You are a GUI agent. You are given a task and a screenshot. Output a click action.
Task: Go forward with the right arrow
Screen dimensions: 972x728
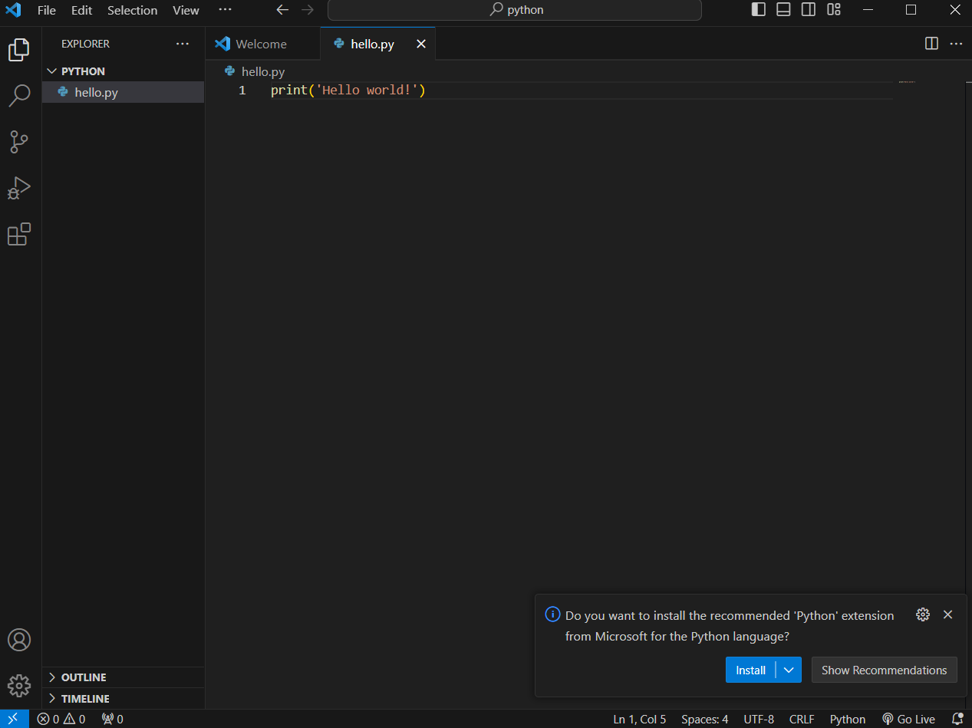pyautogui.click(x=308, y=10)
